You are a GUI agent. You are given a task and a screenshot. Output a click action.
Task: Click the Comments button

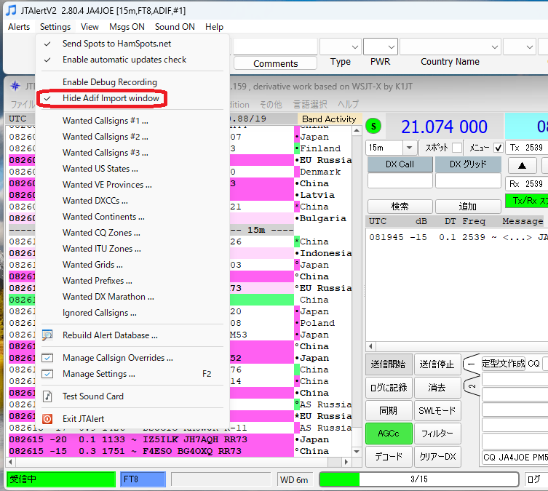coord(275,63)
